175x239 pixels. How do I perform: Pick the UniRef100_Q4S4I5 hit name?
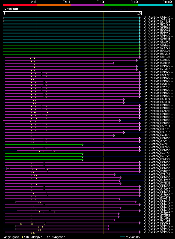tap(157, 190)
